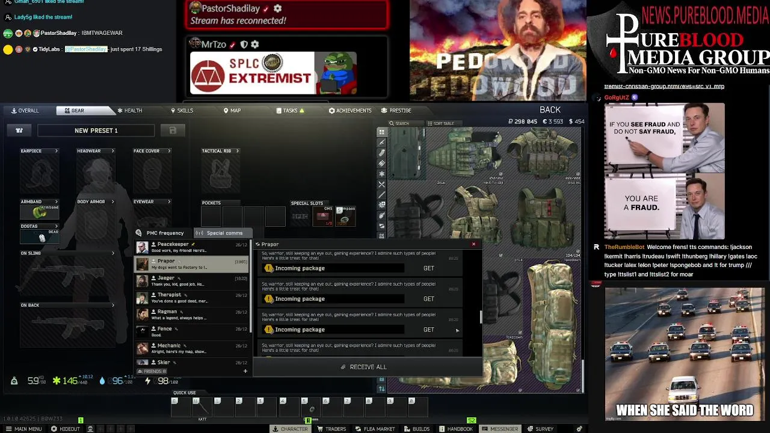This screenshot has width=770, height=433.
Task: Expand the Body Armor slot arrow
Action: (112, 201)
